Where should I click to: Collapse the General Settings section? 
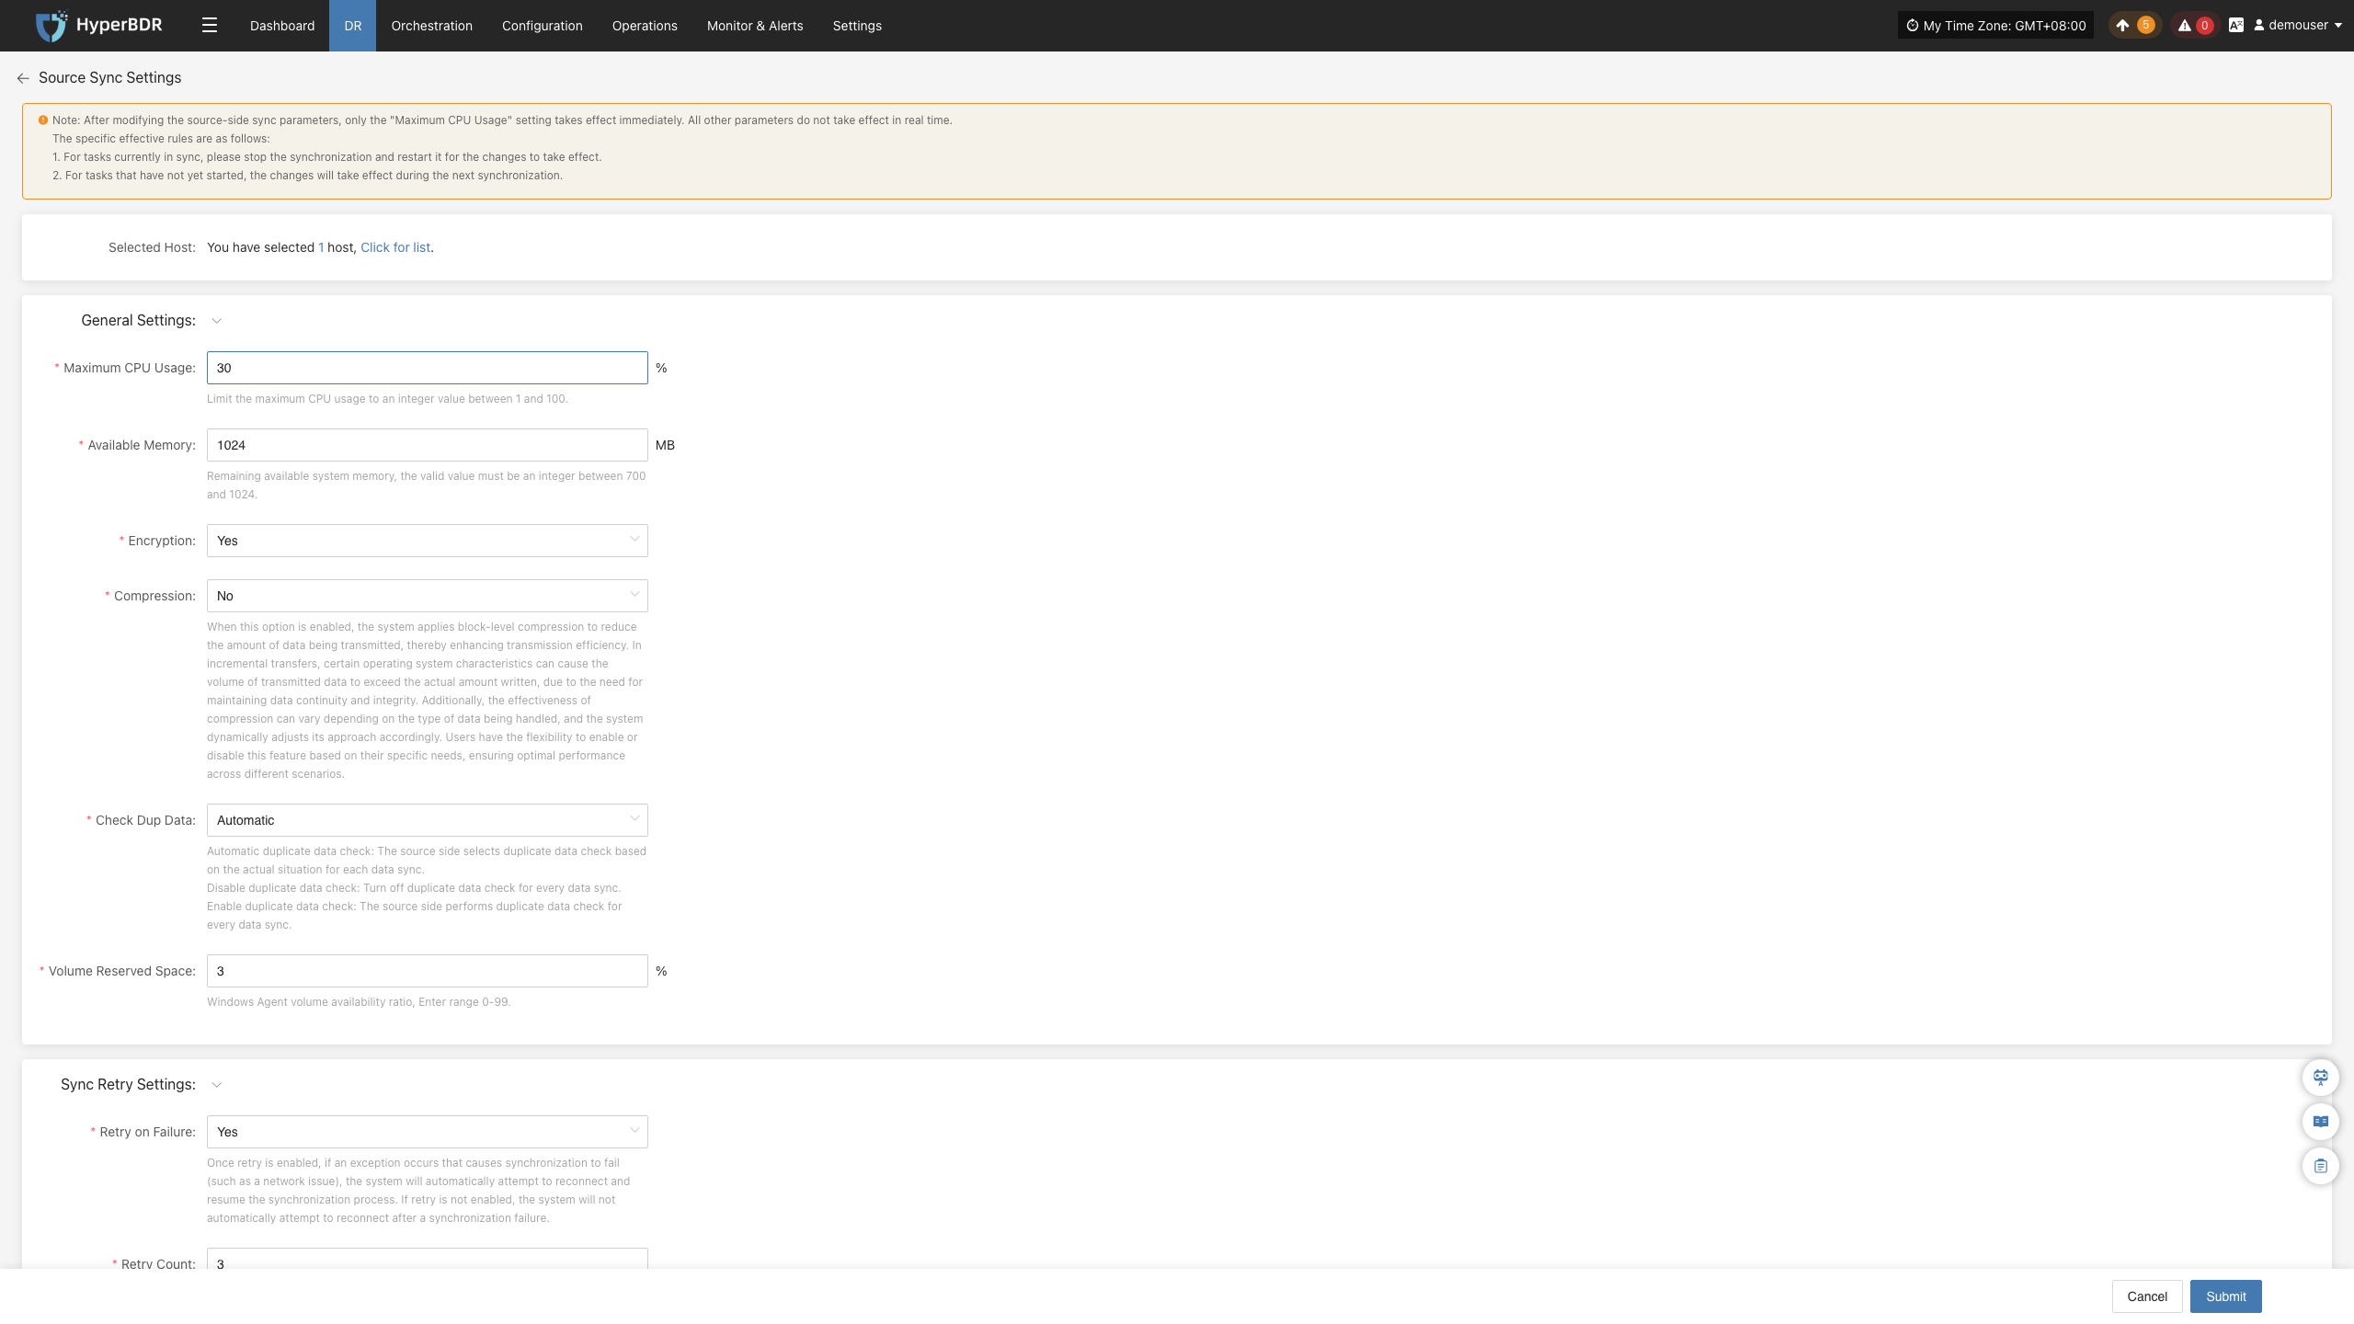pyautogui.click(x=217, y=321)
